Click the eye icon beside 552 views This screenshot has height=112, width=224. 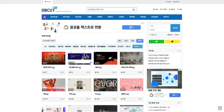pyautogui.click(x=70, y=72)
